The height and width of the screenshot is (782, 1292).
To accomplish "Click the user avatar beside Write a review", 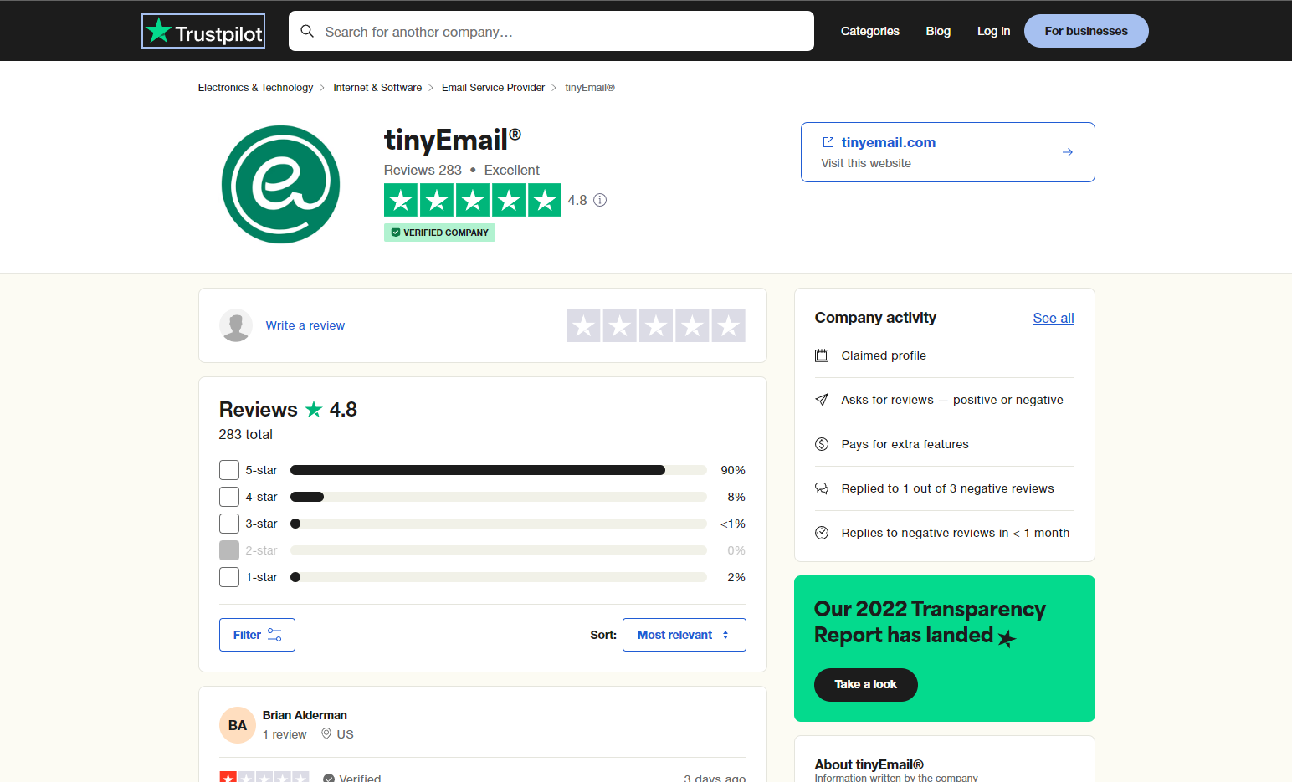I will (236, 325).
